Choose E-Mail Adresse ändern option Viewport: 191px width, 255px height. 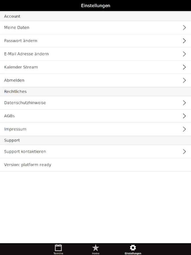click(x=26, y=54)
